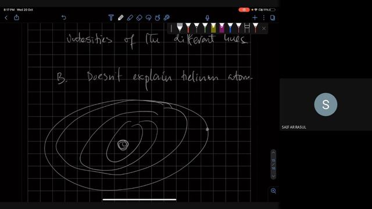Start audio recording with microphone icon
This screenshot has width=372, height=209.
point(207,18)
